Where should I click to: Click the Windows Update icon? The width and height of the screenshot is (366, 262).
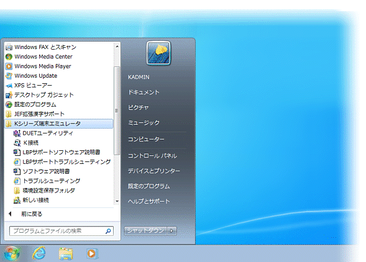(x=9, y=76)
